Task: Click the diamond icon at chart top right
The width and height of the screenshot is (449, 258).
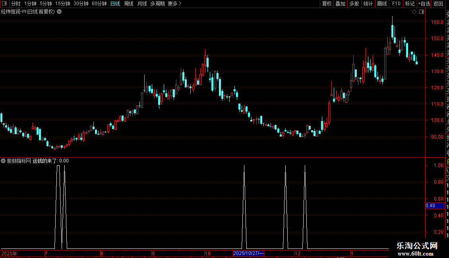Action: pos(414,12)
